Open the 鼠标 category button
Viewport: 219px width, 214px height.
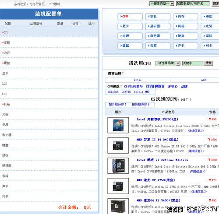pos(210,36)
